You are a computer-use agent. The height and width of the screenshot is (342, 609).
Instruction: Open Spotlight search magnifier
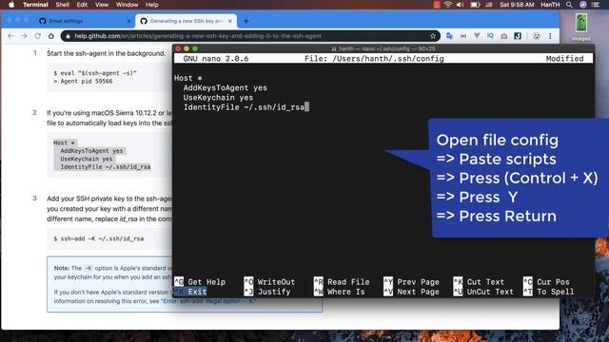coord(569,5)
